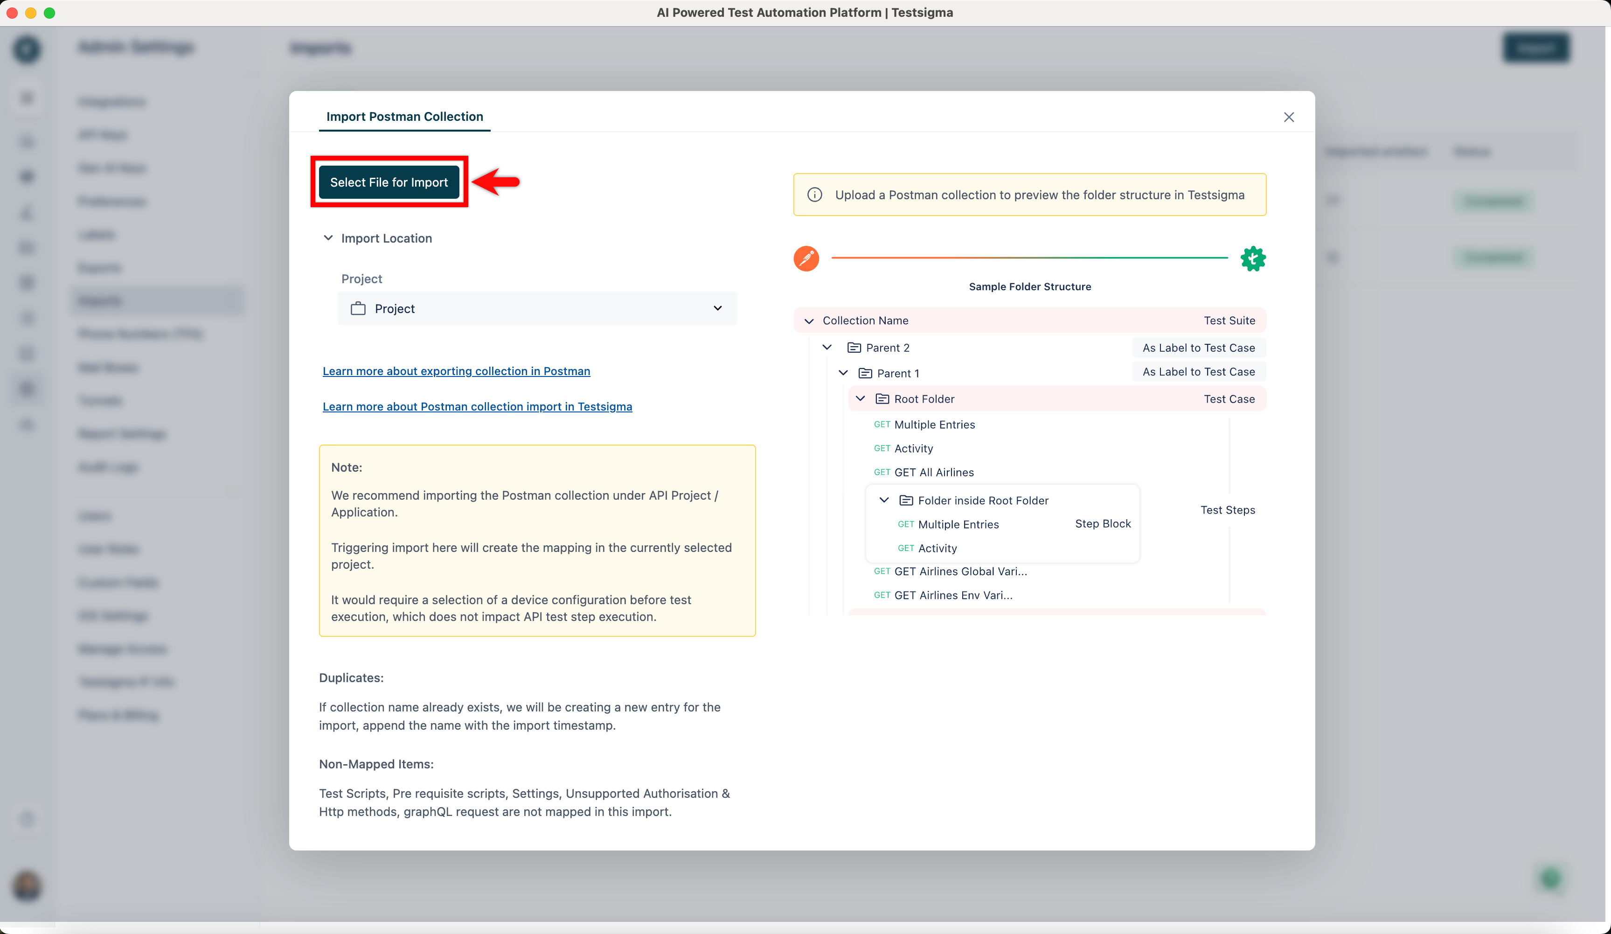Viewport: 1611px width, 934px height.
Task: Collapse the Collection Name tree node
Action: 809,321
